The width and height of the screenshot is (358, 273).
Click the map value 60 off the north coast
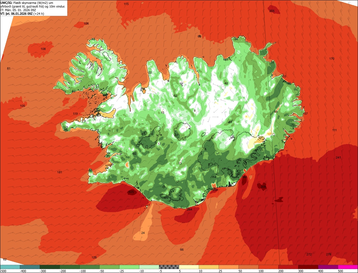click(x=199, y=36)
